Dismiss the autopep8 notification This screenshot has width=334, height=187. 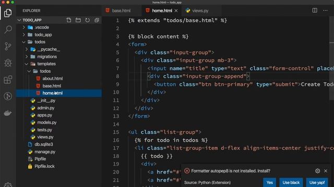(x=326, y=171)
